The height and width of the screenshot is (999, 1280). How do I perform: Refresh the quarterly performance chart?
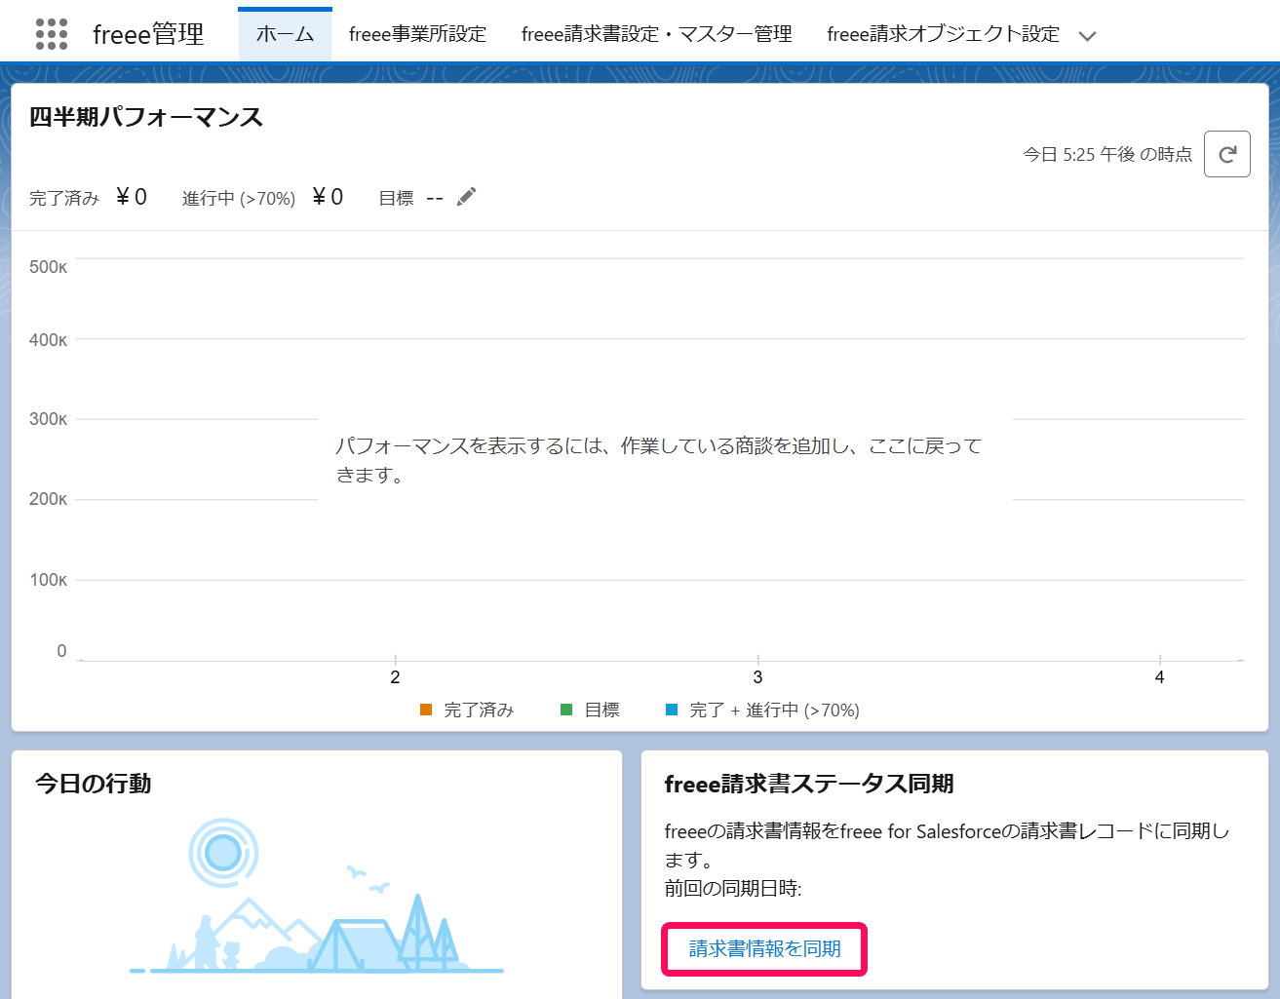coord(1226,154)
